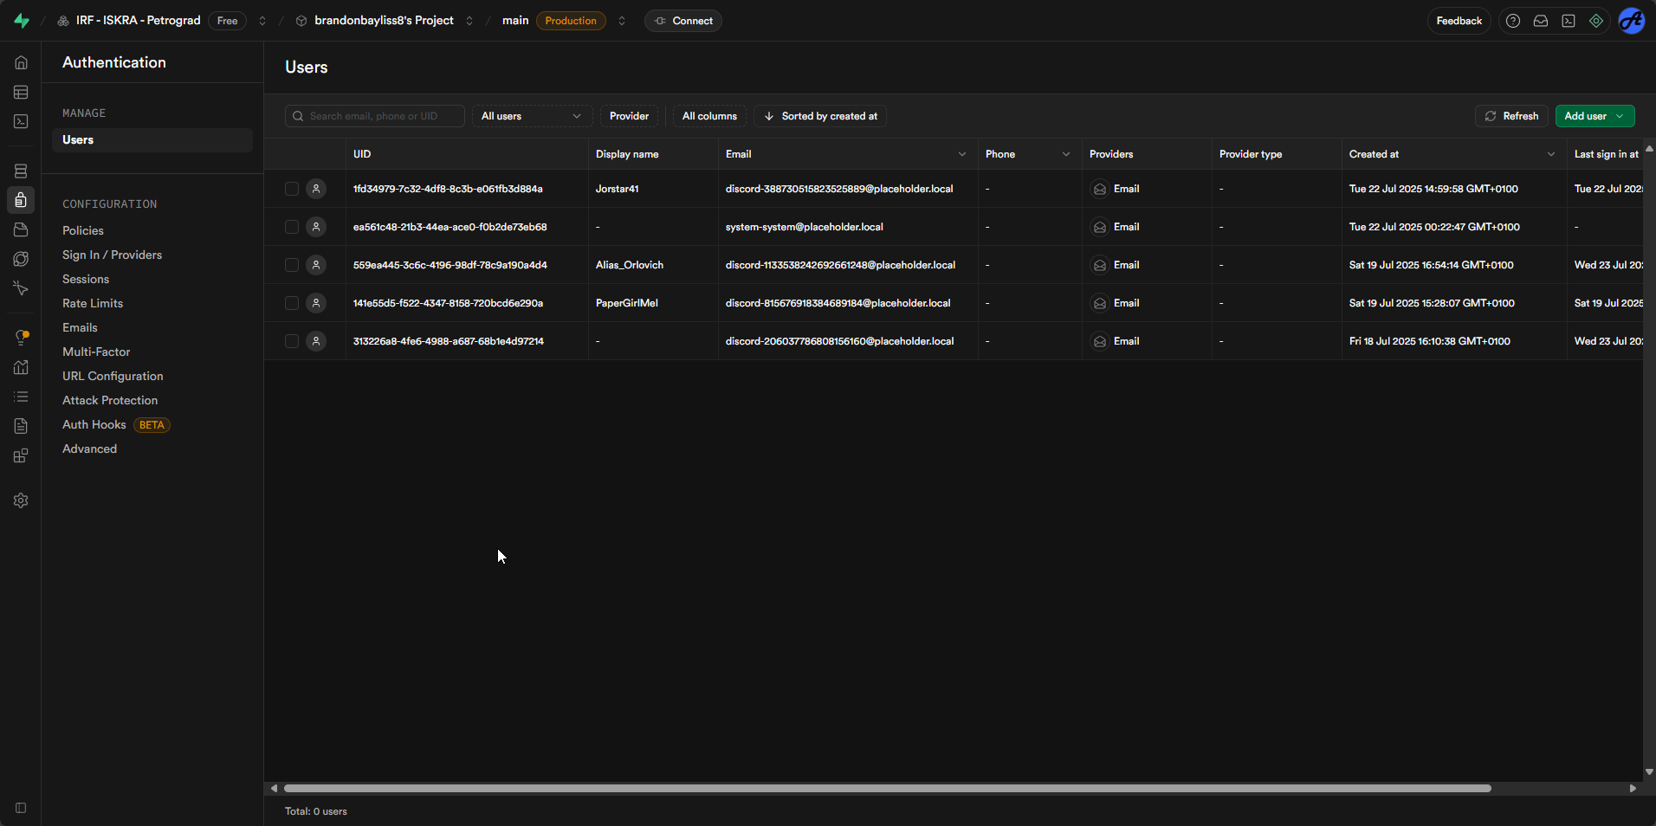The image size is (1656, 826).
Task: Open the Multi-Factor page
Action: click(x=96, y=352)
